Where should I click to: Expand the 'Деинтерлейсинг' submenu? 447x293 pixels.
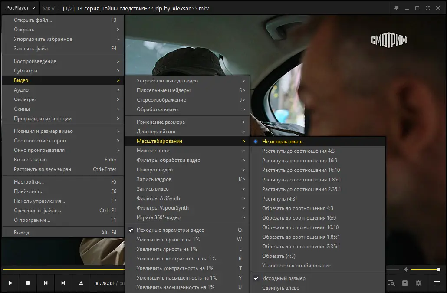pyautogui.click(x=156, y=132)
